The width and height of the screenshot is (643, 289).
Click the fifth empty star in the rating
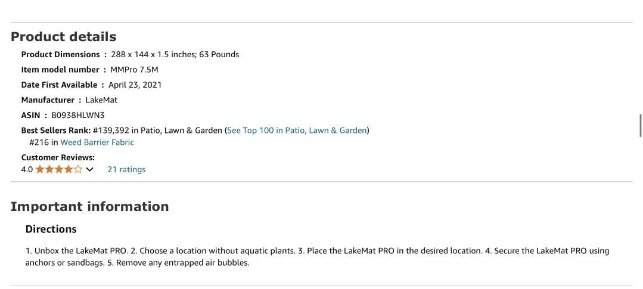coord(78,169)
